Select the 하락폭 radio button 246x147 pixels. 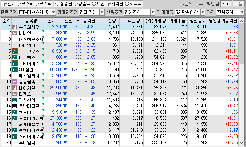click(x=127, y=4)
